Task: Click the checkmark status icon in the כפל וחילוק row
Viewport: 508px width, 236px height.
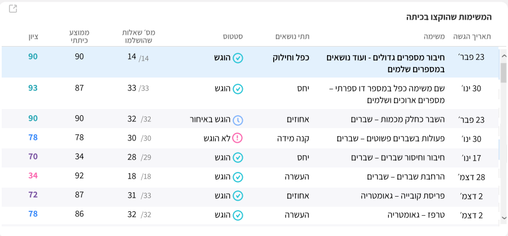Action: coord(238,57)
